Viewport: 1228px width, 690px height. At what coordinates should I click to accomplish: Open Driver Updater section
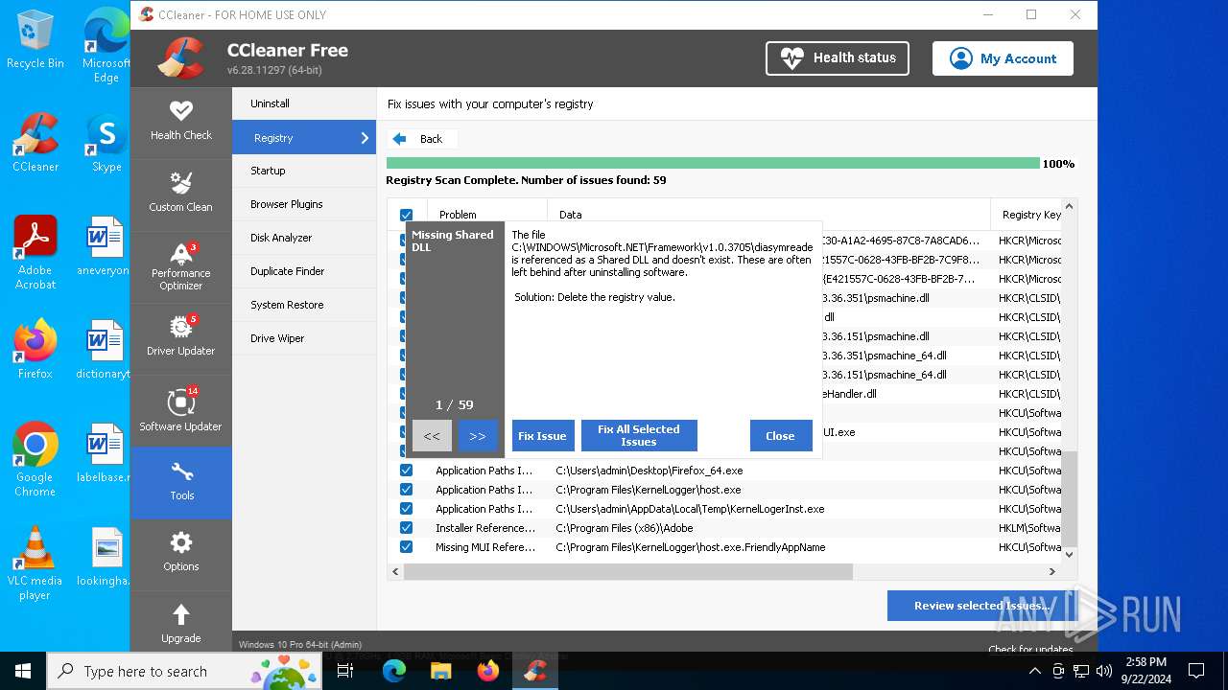pyautogui.click(x=180, y=337)
